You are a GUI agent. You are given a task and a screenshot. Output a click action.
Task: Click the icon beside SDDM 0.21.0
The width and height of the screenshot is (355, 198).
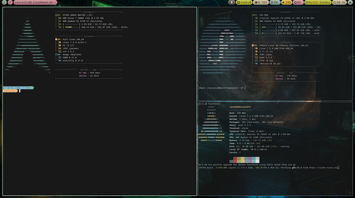tap(60, 57)
